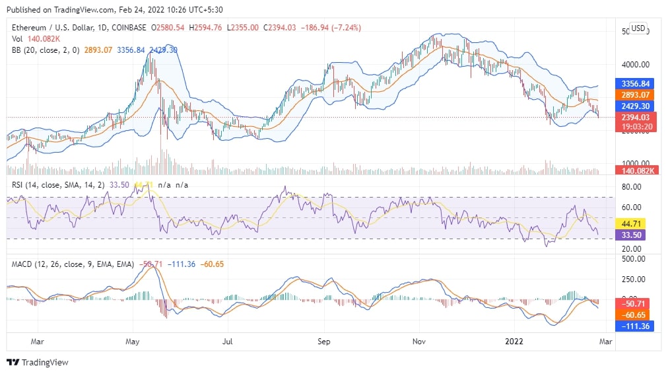Click the 2394.03 current price label
This screenshot has height=374, width=668.
tap(635, 117)
